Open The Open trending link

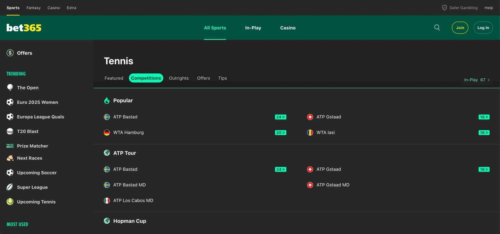point(27,87)
